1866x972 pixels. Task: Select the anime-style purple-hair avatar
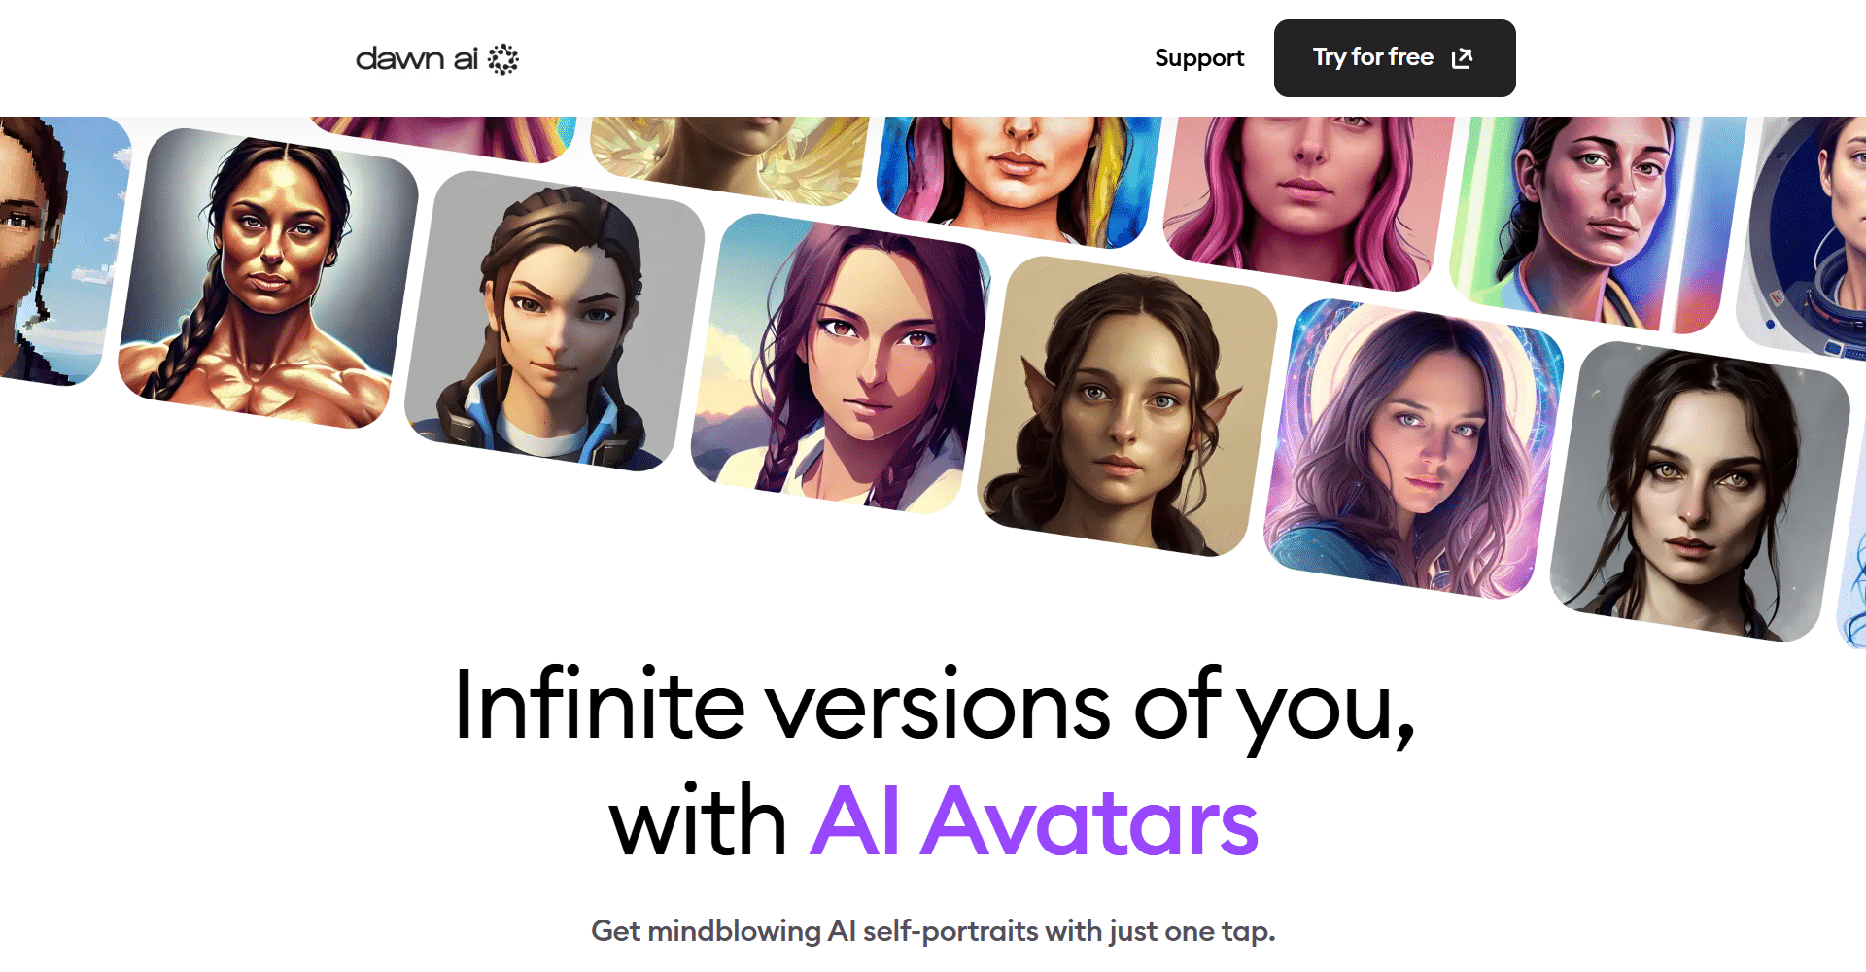[x=841, y=364]
